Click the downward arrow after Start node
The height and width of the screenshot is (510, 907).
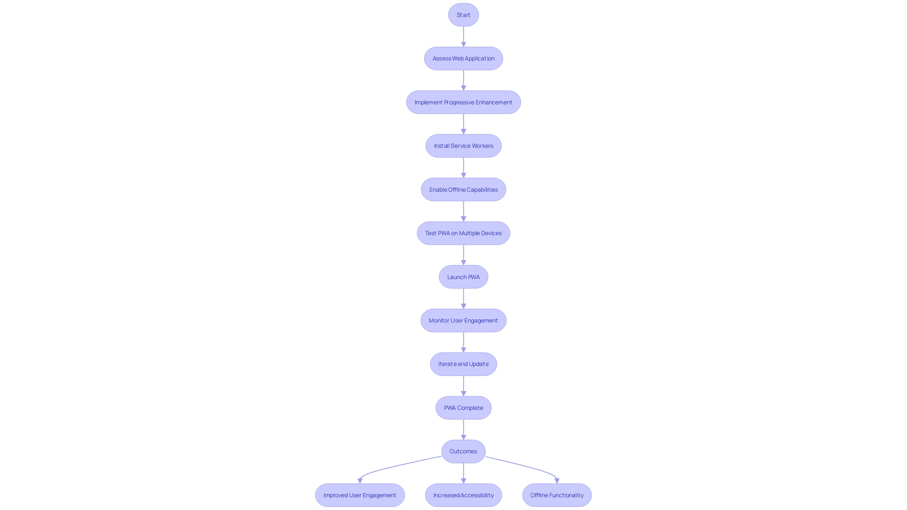click(x=463, y=42)
